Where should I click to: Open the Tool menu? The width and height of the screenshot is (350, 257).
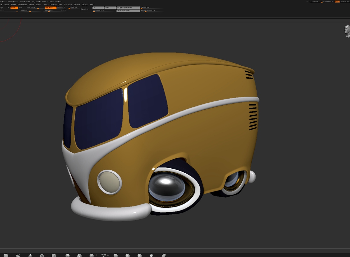(x=60, y=5)
